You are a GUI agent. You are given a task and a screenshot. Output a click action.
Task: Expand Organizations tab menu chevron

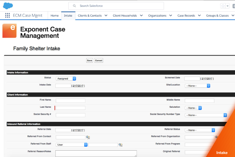tap(170, 15)
